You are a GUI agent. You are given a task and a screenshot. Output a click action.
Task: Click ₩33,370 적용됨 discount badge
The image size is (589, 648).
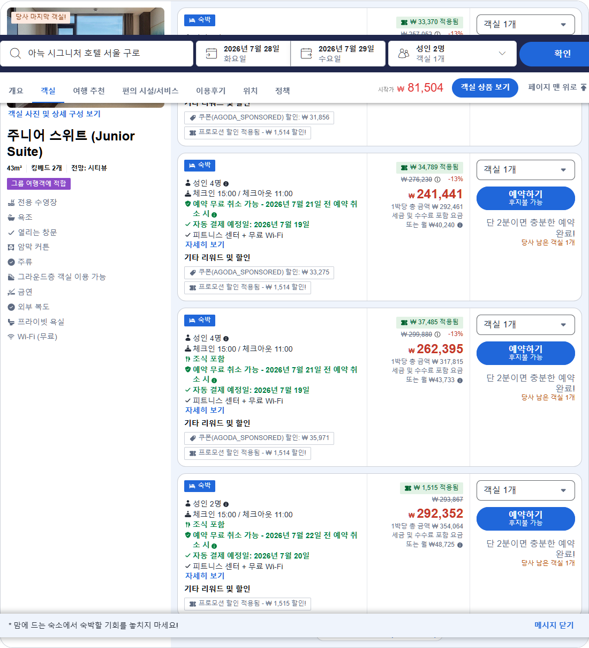click(x=429, y=22)
